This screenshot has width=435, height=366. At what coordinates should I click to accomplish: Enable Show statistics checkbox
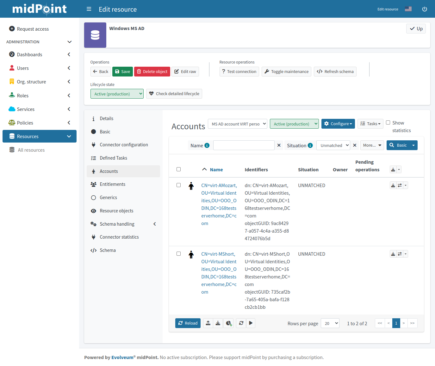(388, 123)
